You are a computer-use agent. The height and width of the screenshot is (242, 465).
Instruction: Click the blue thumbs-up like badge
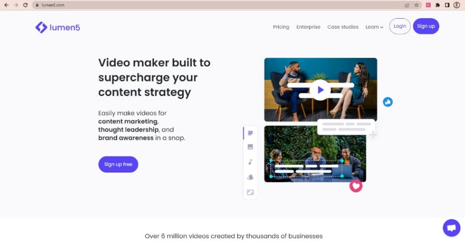click(x=388, y=102)
